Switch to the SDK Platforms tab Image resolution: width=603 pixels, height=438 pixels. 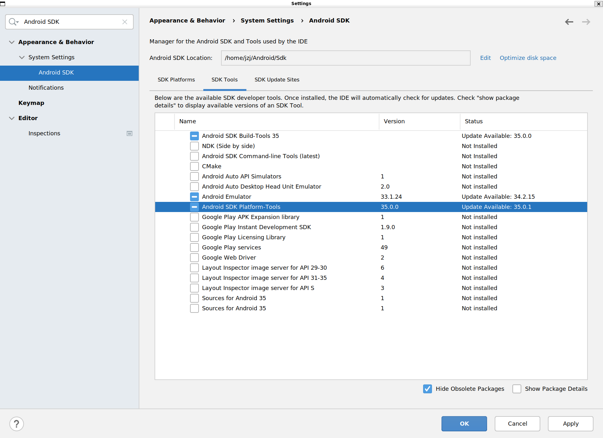pos(176,80)
